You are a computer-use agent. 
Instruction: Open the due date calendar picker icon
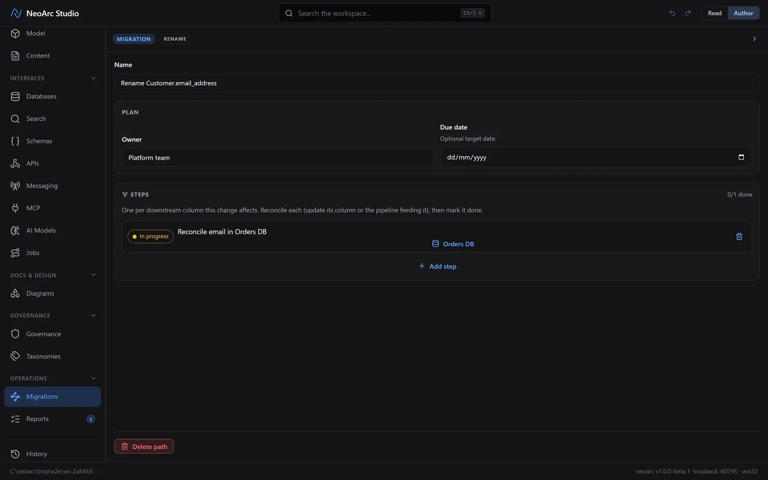pyautogui.click(x=741, y=157)
